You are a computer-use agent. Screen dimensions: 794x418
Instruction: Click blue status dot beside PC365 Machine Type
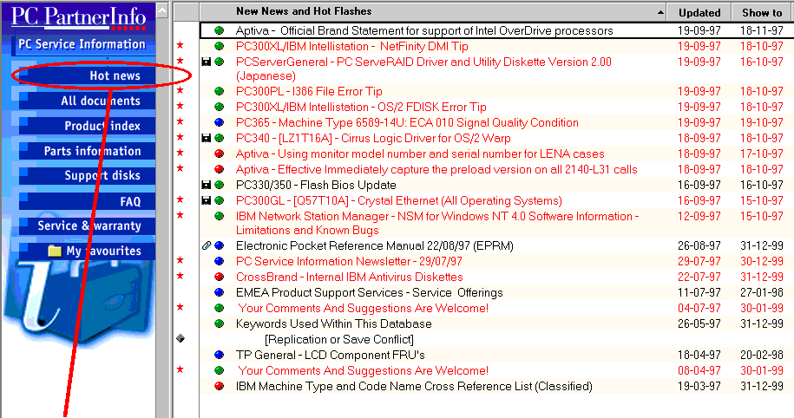tap(219, 123)
